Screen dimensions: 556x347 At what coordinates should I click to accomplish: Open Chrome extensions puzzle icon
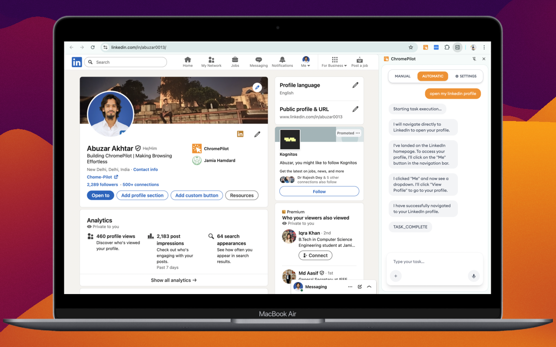click(x=447, y=47)
